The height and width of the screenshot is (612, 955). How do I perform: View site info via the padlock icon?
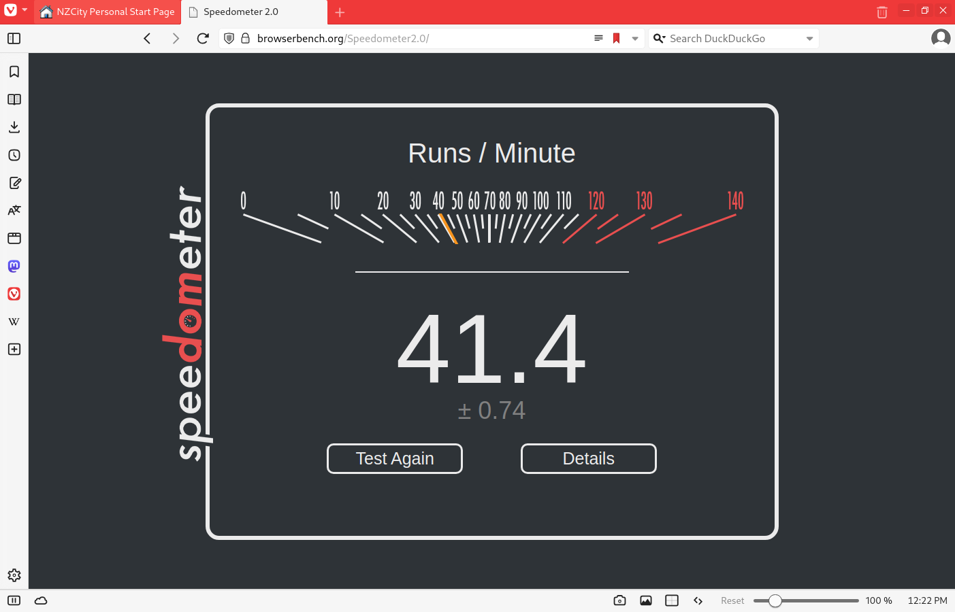[246, 38]
